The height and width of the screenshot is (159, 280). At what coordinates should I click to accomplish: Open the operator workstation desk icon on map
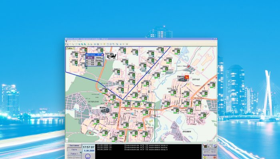(112, 56)
